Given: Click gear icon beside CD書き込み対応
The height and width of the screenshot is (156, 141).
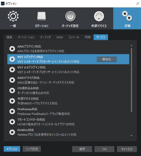Looking at the screenshot, I should pyautogui.click(x=12, y=91).
